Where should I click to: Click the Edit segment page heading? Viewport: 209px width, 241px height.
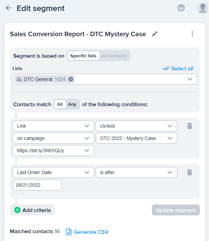click(x=41, y=8)
